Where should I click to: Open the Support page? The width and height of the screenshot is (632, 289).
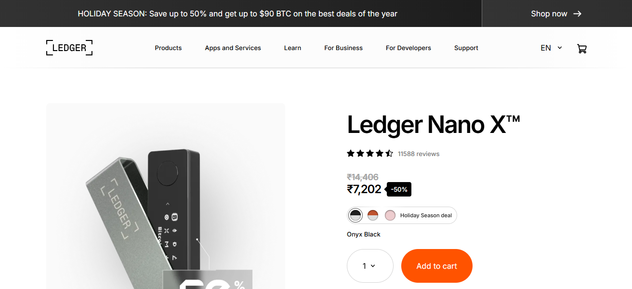466,48
